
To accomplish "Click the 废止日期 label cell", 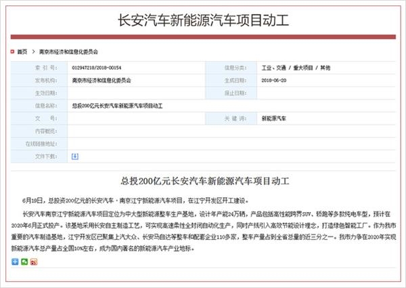I will (231, 93).
